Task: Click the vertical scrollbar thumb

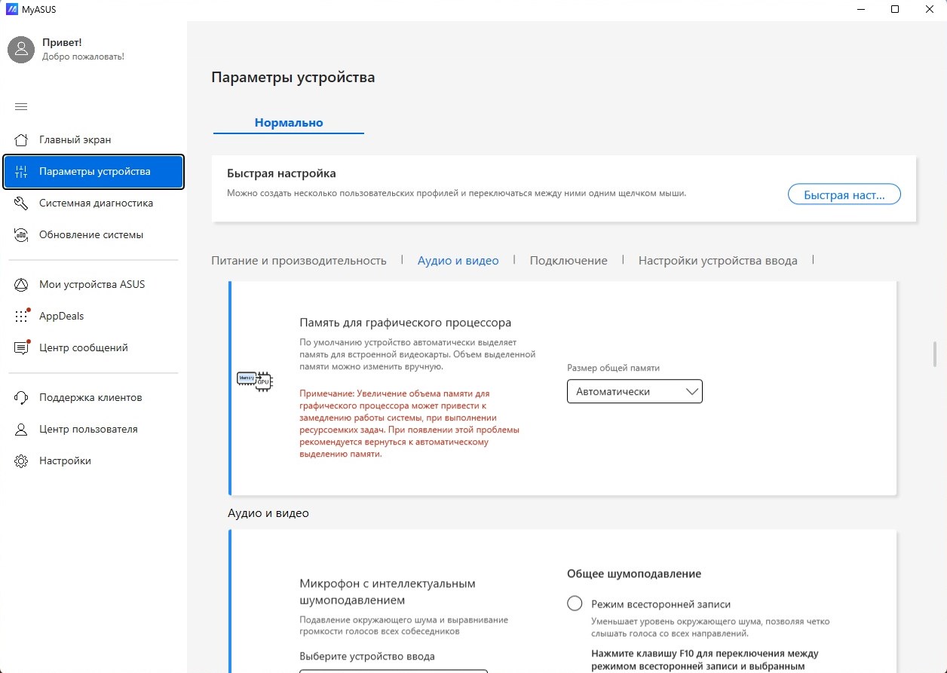Action: tap(935, 355)
